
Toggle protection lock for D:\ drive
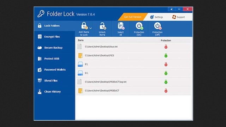pos(166,73)
